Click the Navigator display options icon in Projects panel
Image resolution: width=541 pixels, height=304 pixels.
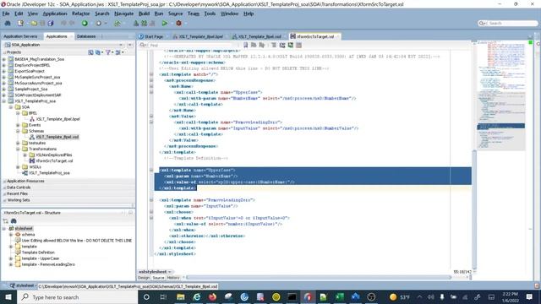[x=118, y=52]
